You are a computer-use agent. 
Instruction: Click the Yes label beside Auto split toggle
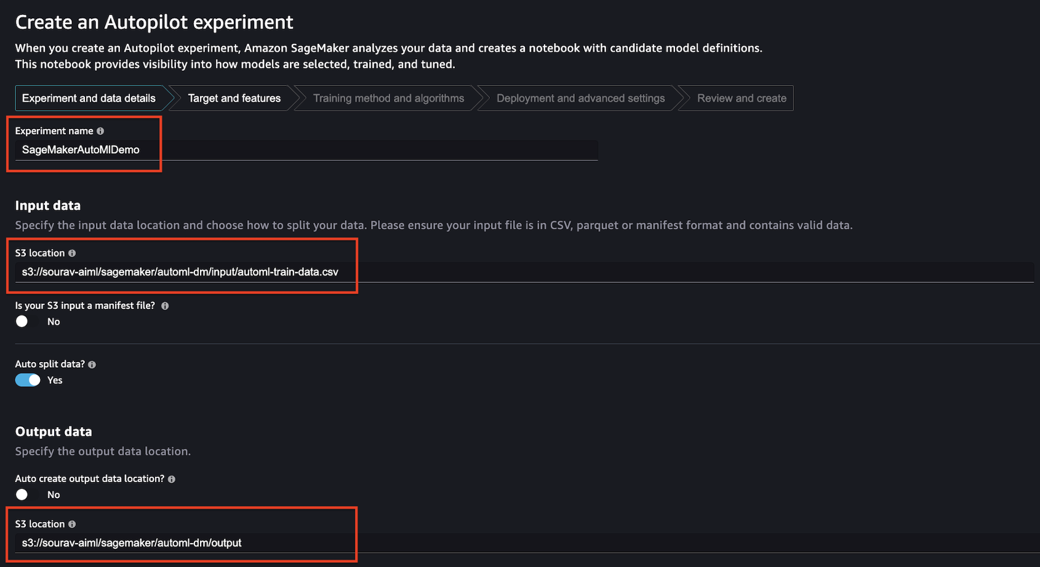pos(55,380)
